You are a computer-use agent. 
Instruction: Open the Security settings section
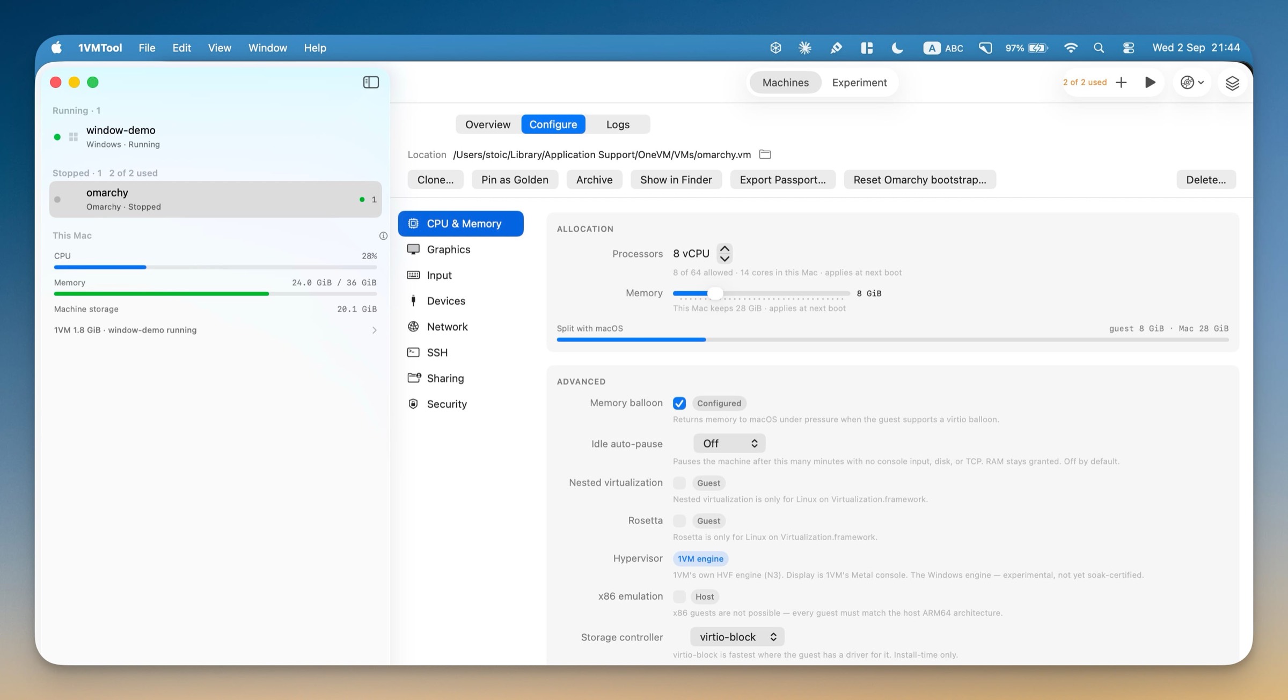tap(460, 404)
